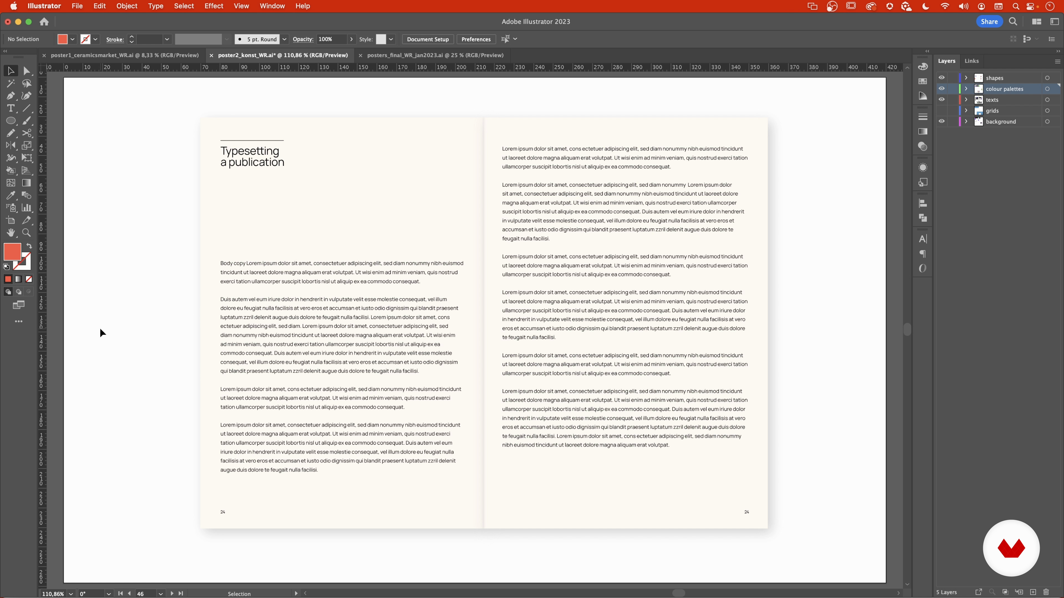The image size is (1064, 598).
Task: Select the Pen tool
Action: (x=11, y=96)
